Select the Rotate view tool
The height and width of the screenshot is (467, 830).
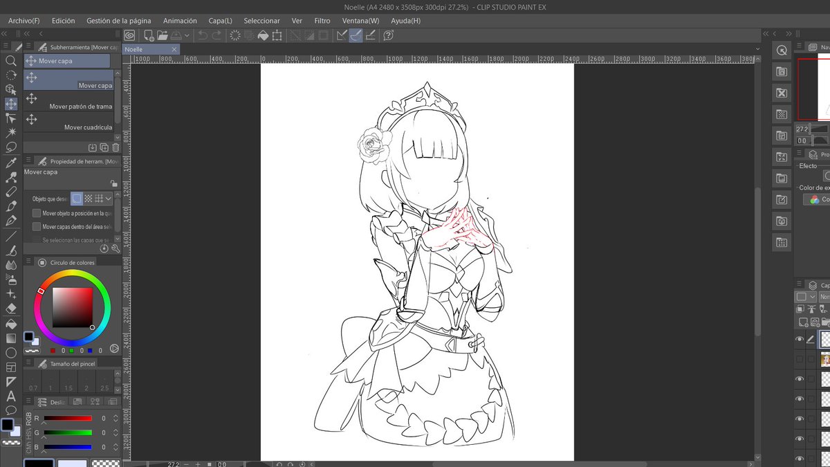(11, 75)
